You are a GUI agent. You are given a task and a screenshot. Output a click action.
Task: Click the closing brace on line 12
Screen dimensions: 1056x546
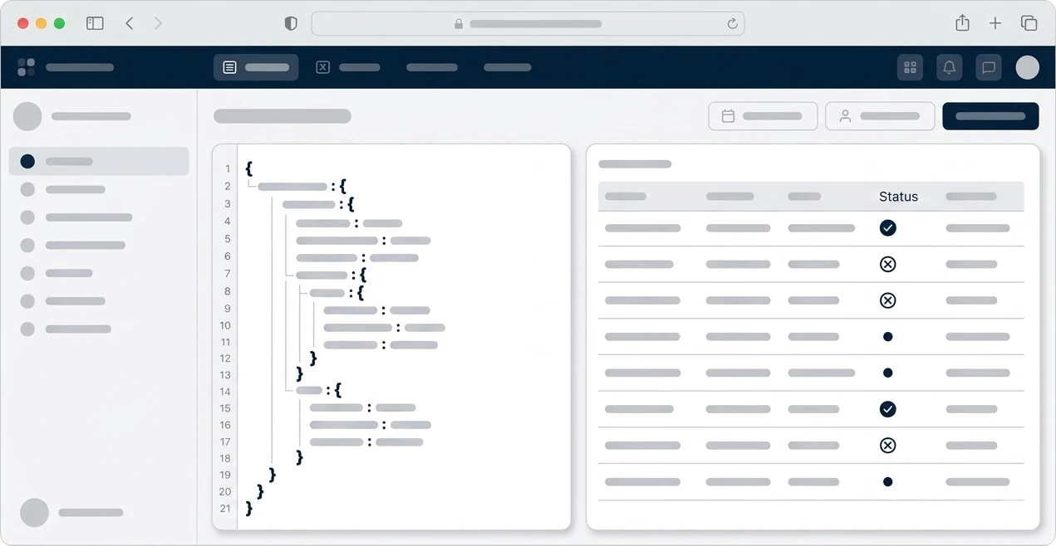tap(313, 358)
